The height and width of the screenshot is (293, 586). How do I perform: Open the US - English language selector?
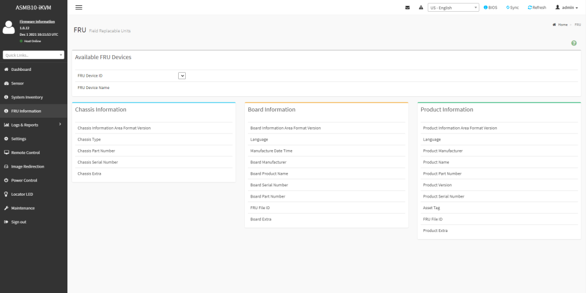pyautogui.click(x=454, y=8)
